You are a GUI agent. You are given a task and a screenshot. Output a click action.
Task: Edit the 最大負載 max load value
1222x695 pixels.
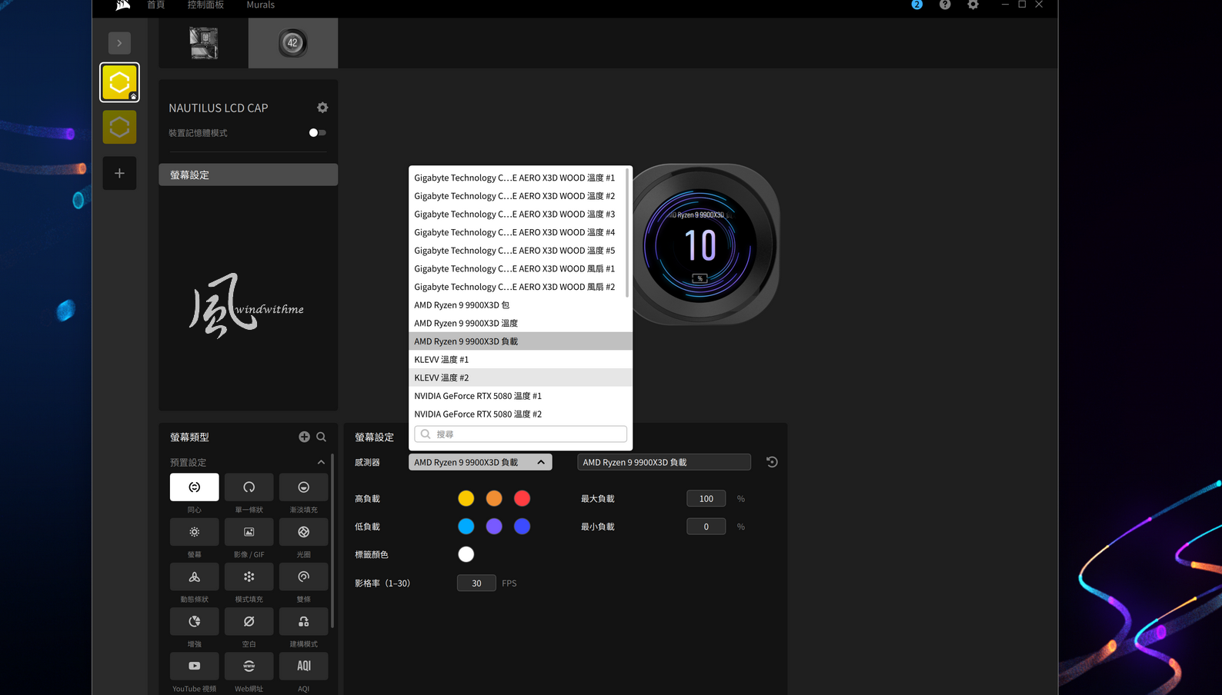click(x=706, y=499)
